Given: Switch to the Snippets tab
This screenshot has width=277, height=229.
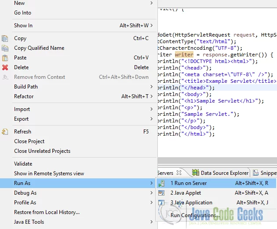Looking at the screenshot, I should tap(264, 173).
